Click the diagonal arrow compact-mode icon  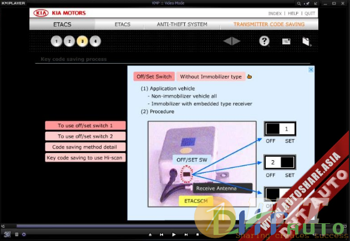[316, 3]
